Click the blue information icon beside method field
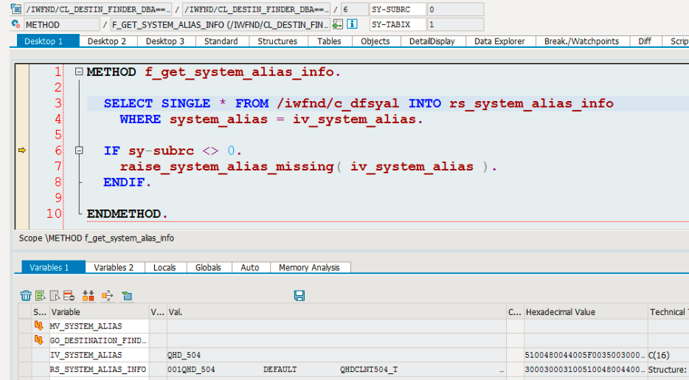The width and height of the screenshot is (689, 380). tap(352, 24)
